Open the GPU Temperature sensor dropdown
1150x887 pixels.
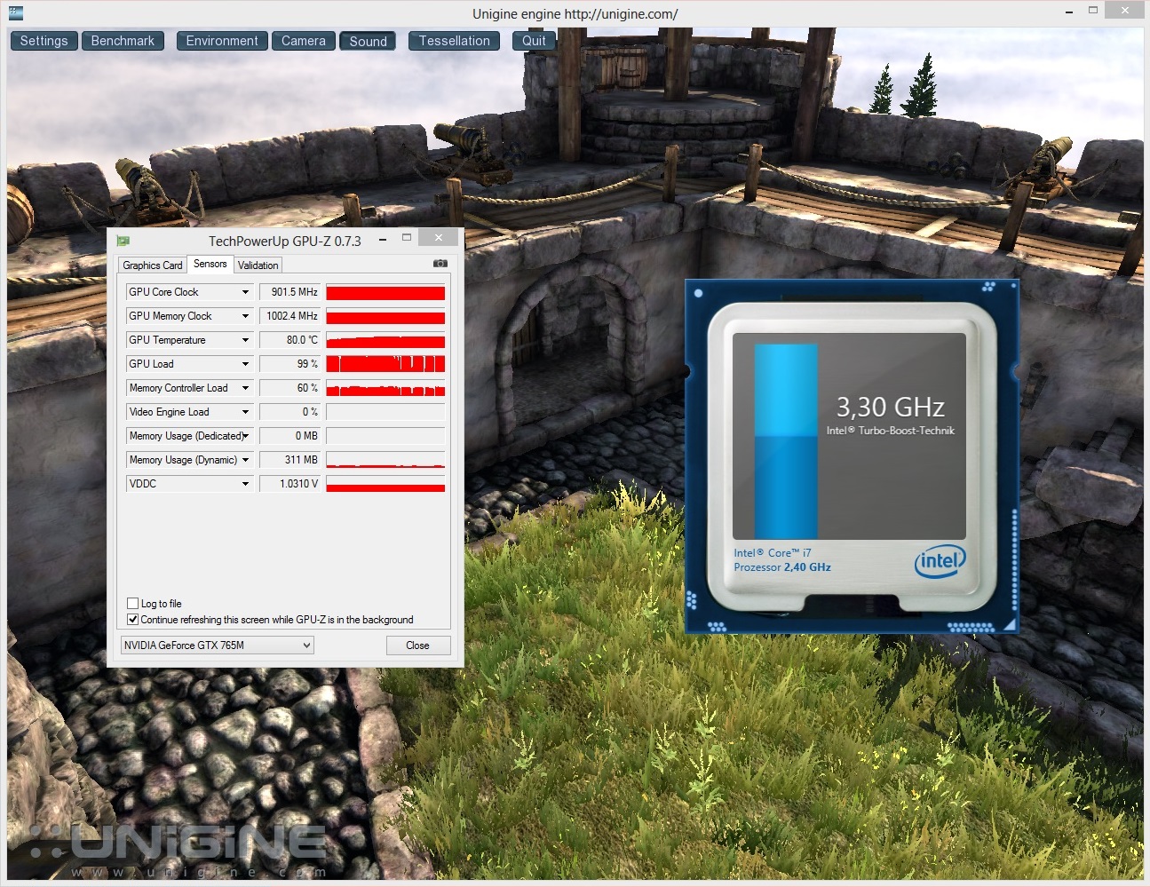246,340
